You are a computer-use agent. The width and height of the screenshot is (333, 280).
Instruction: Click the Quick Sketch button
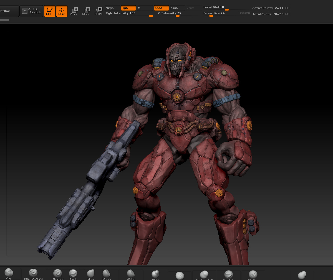tap(32, 11)
